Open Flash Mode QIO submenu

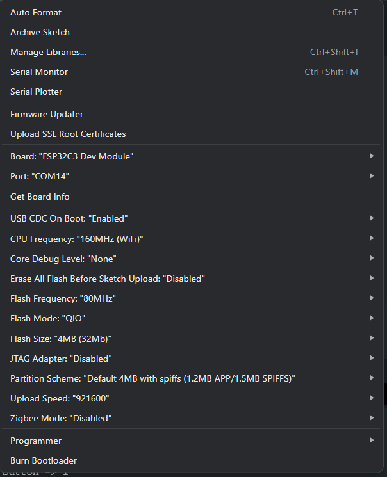(x=48, y=318)
